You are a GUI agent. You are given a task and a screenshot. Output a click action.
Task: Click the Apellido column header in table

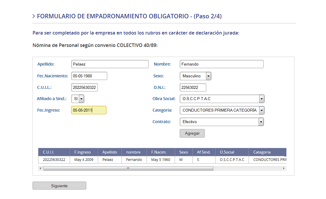point(110,152)
